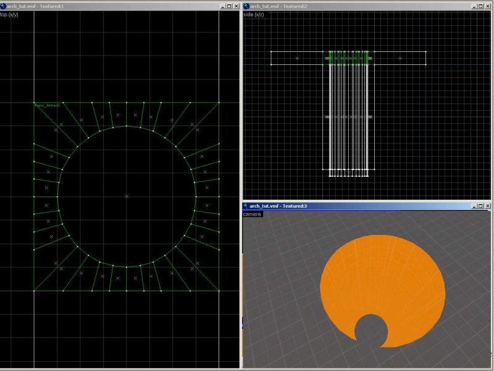Close the camera view window

(x=487, y=206)
